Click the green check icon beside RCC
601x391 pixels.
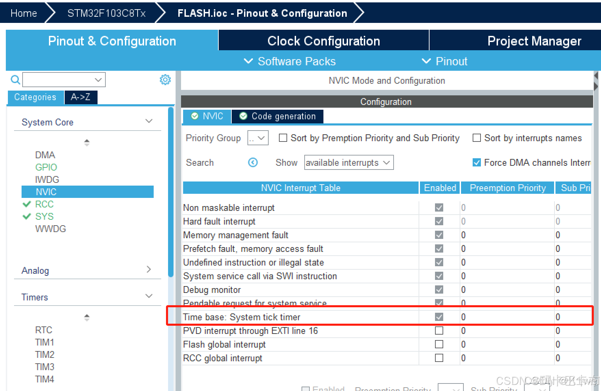coord(27,204)
